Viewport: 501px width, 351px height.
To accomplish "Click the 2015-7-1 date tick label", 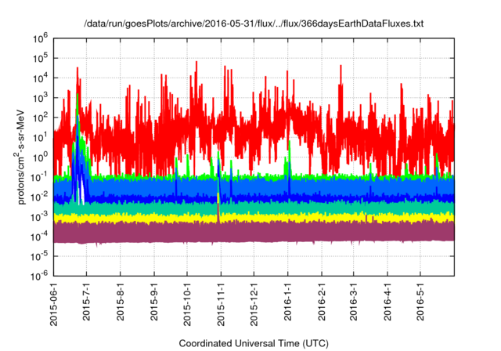I will click(x=87, y=301).
